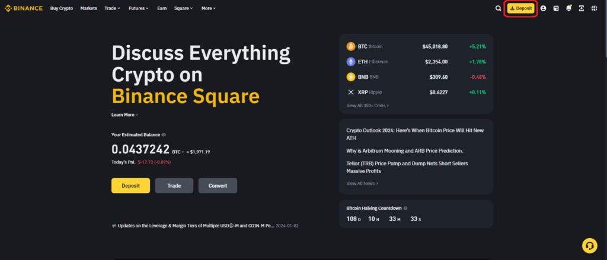Viewport: 607px width, 260px height.
Task: Click the Ethereum coin icon
Action: point(351,62)
